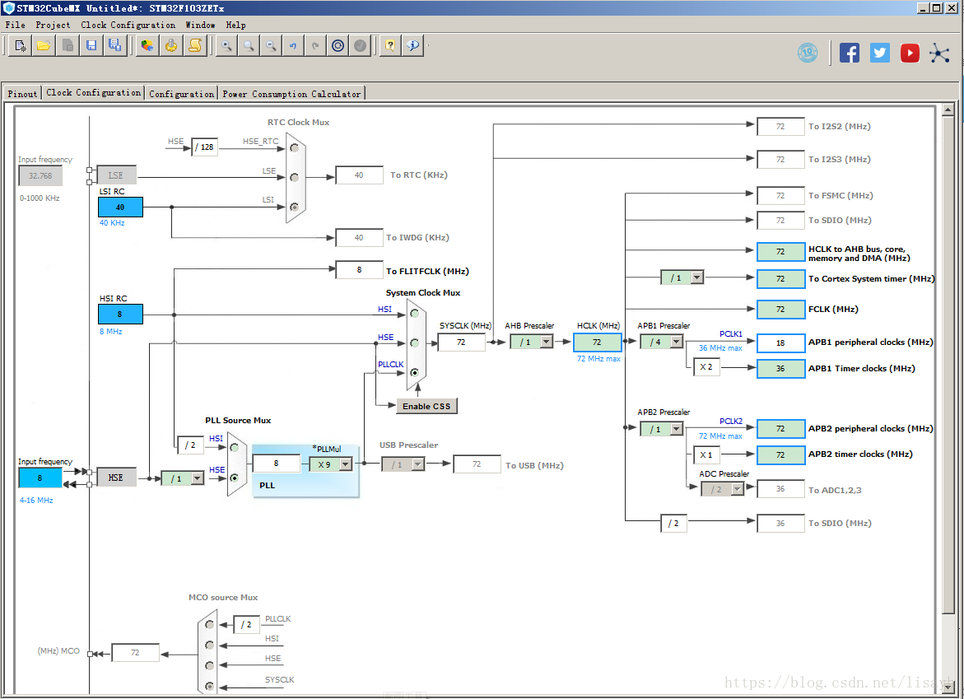The width and height of the screenshot is (964, 699).
Task: Choose HSE in the PLL Source Mux
Action: click(x=235, y=478)
